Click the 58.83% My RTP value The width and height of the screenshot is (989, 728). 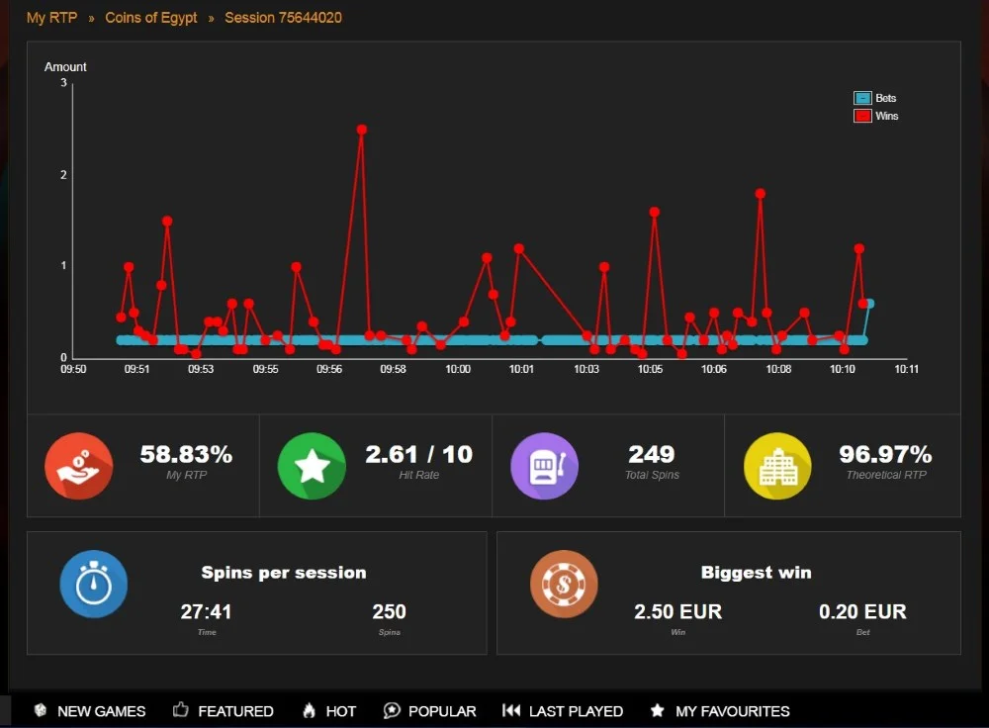click(x=186, y=454)
